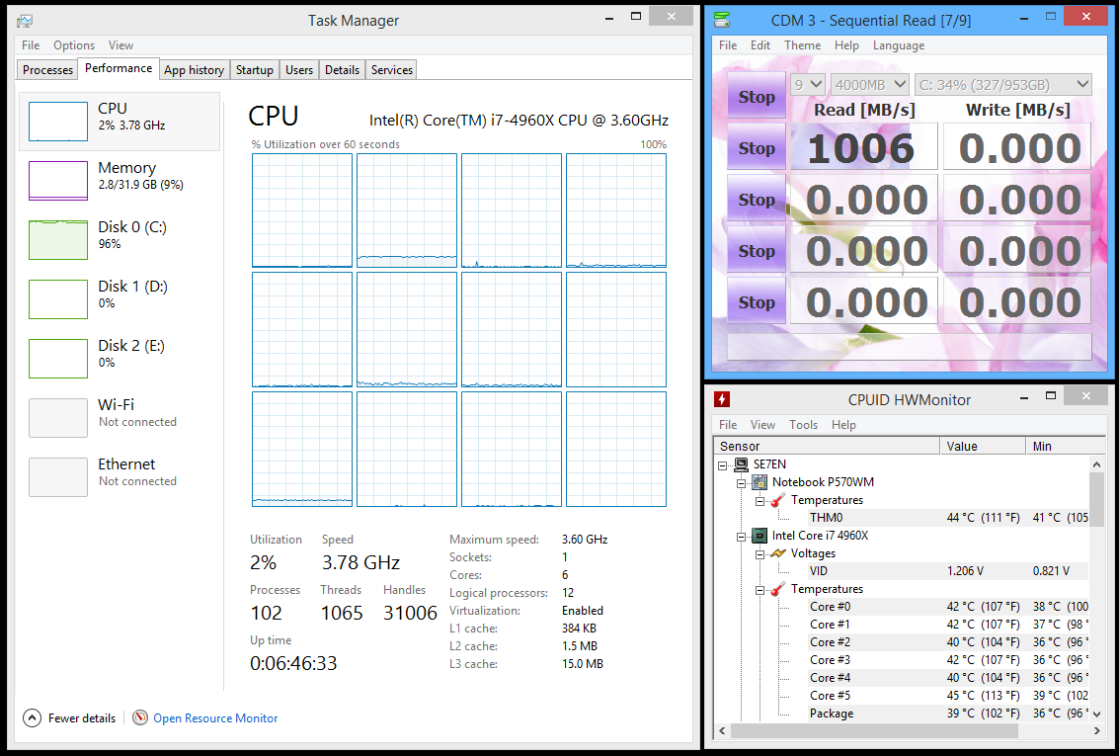
Task: Select Disk 1 (D:) in performance sidebar
Action: click(x=120, y=299)
